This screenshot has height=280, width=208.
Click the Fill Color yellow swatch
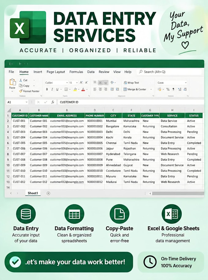coord(75,89)
